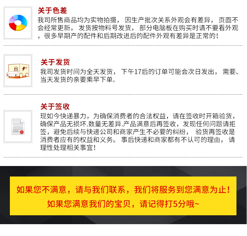The width and height of the screenshot is (247, 236).
Task: Click the text 我们将服务到您满意为止!
Action: tap(182, 189)
